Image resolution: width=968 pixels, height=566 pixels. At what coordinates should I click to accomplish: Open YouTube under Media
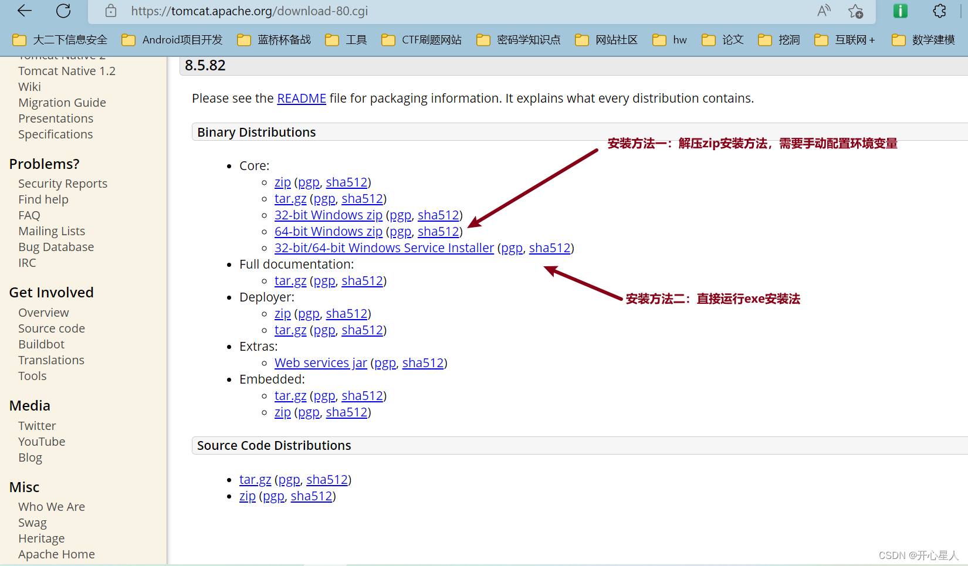click(42, 442)
